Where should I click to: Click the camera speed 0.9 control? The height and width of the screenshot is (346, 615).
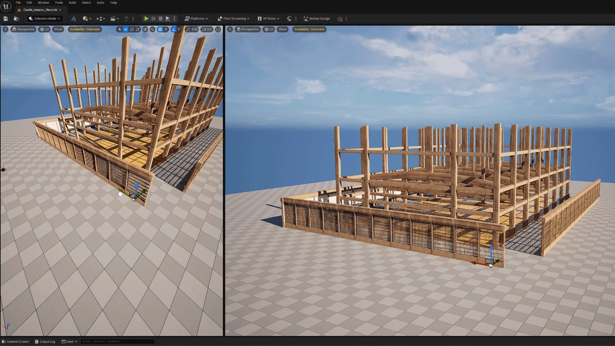coord(207,29)
